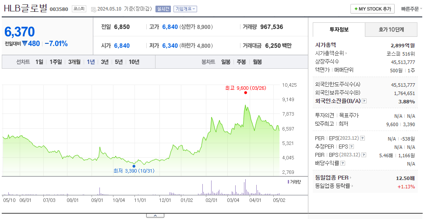Viewport: 424px width, 219px height.
Task: Expand the 빠른주문 dropdown
Action: [x=412, y=9]
